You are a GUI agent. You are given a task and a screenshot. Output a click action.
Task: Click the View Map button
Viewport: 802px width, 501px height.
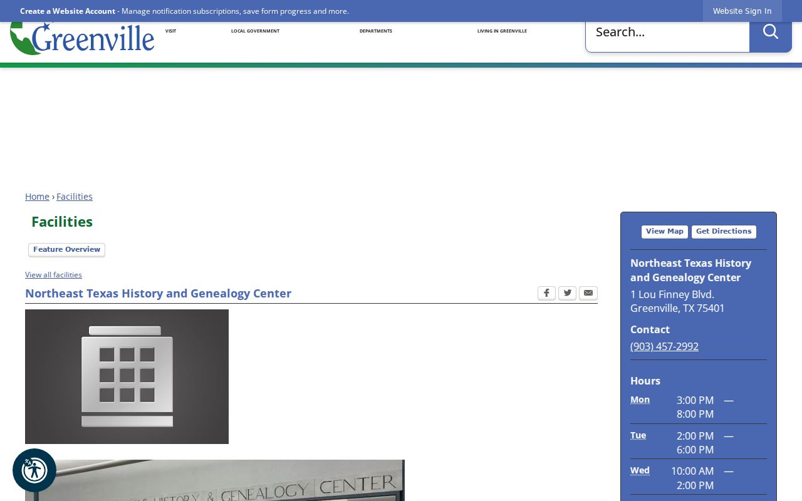click(x=665, y=232)
